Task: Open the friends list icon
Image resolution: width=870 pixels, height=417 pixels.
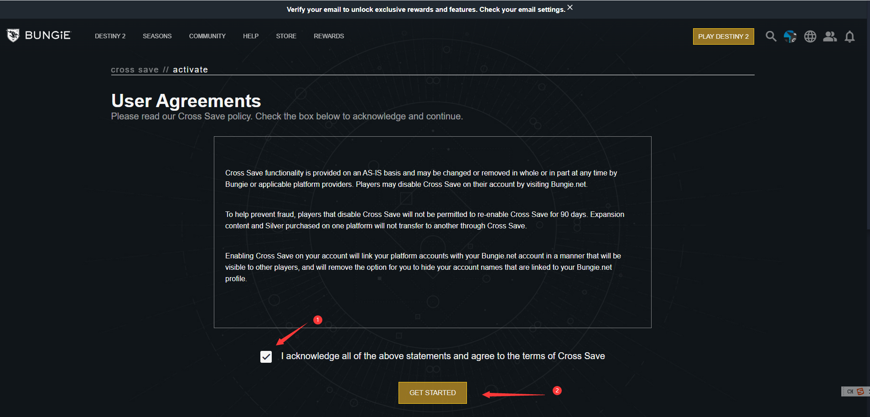Action: click(x=830, y=36)
